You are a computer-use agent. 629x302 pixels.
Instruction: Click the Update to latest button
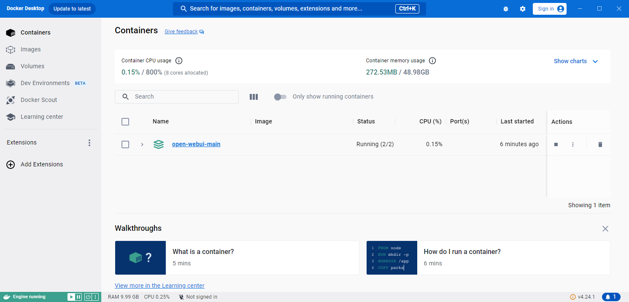(72, 9)
